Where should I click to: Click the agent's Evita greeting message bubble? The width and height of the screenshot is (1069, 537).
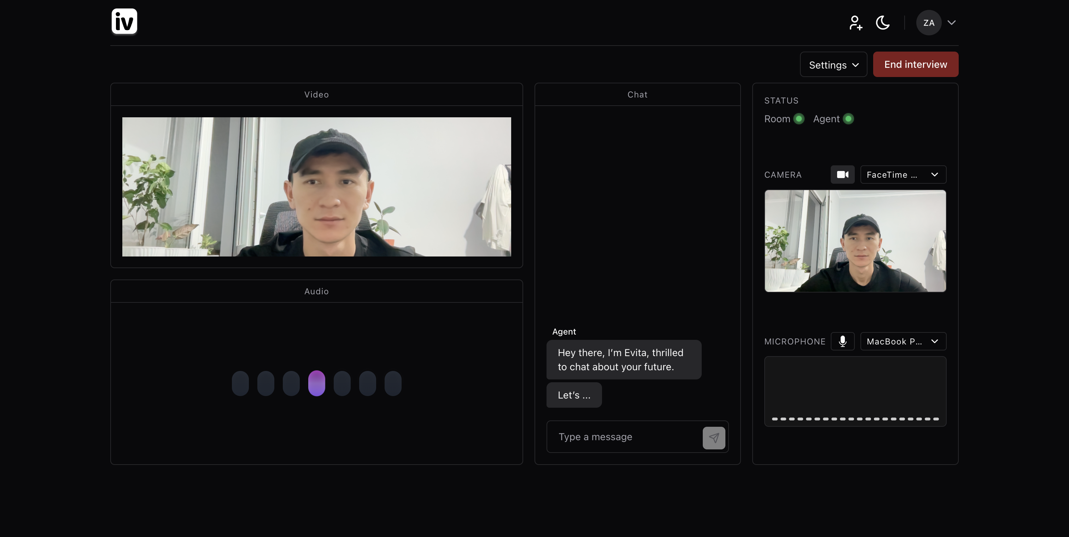tap(623, 360)
